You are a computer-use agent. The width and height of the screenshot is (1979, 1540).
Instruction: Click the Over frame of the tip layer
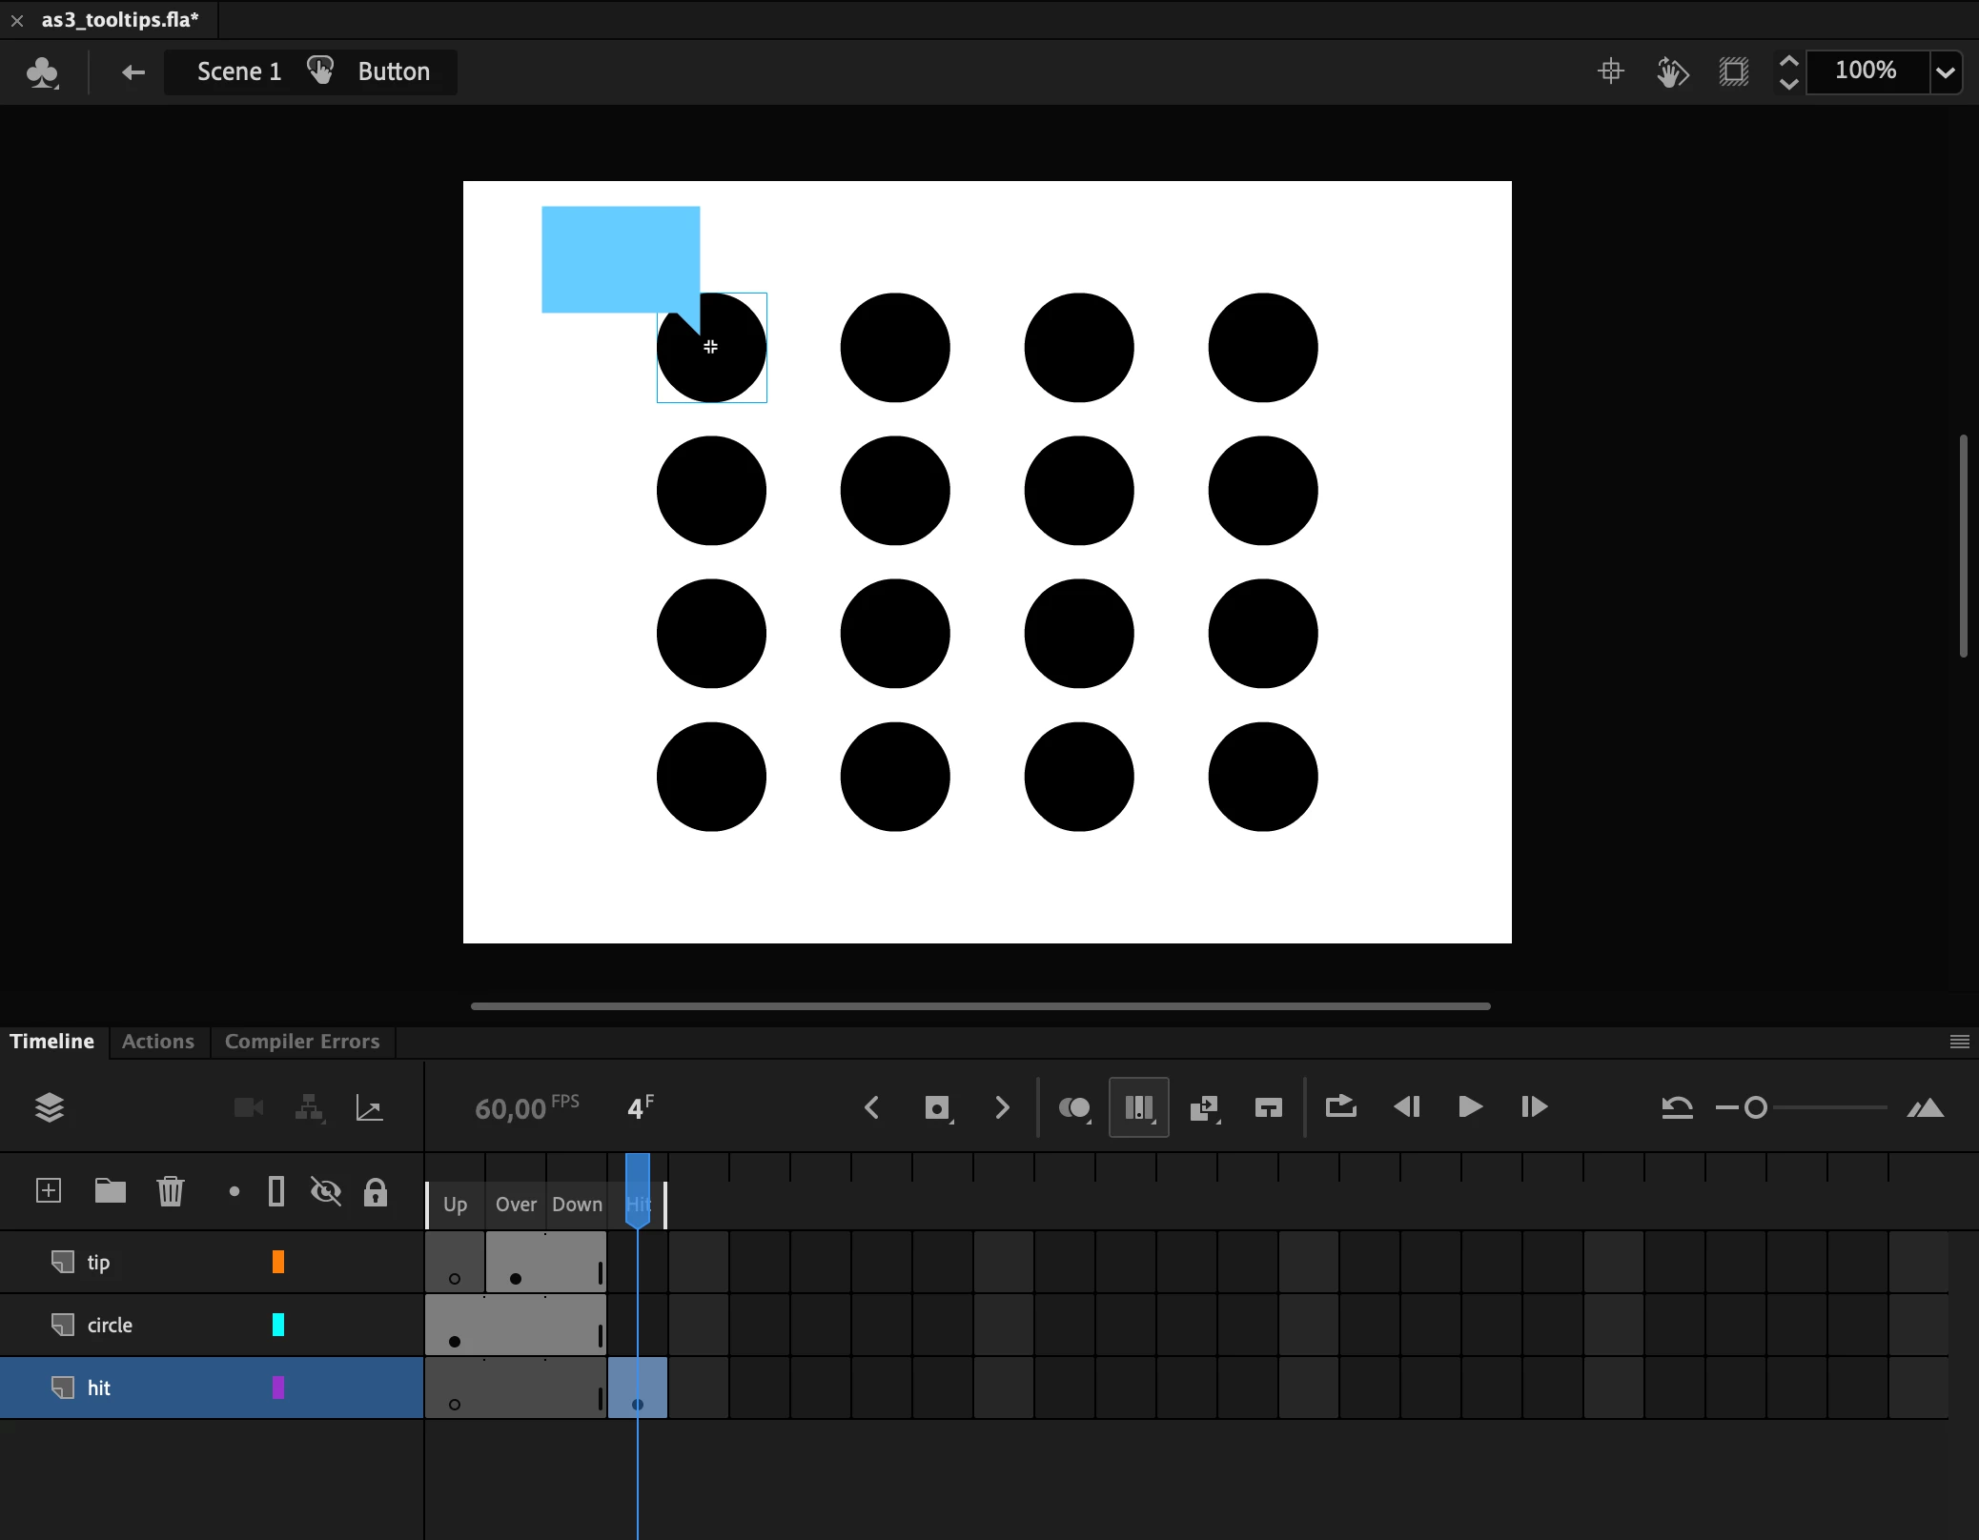(x=516, y=1262)
